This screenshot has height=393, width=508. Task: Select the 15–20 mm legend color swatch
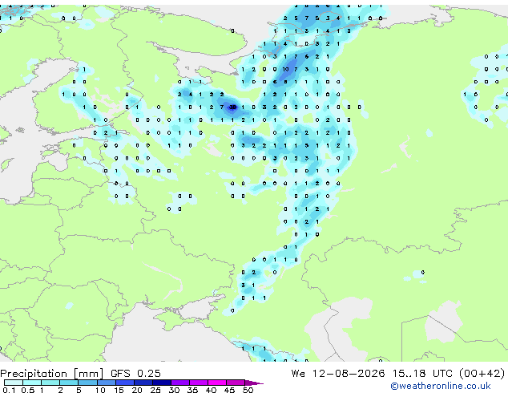pyautogui.click(x=125, y=383)
